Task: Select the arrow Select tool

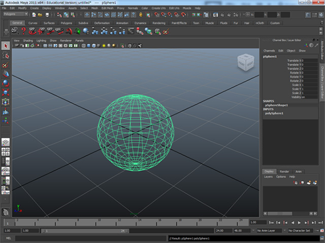Action: (x=6, y=46)
